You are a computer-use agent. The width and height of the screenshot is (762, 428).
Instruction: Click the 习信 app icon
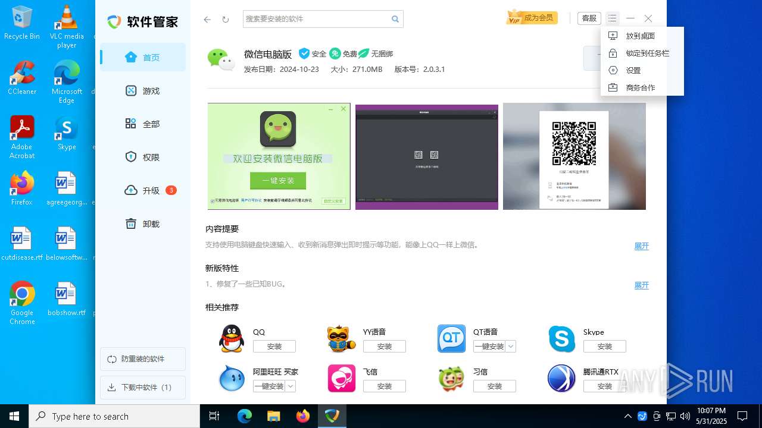(452, 379)
